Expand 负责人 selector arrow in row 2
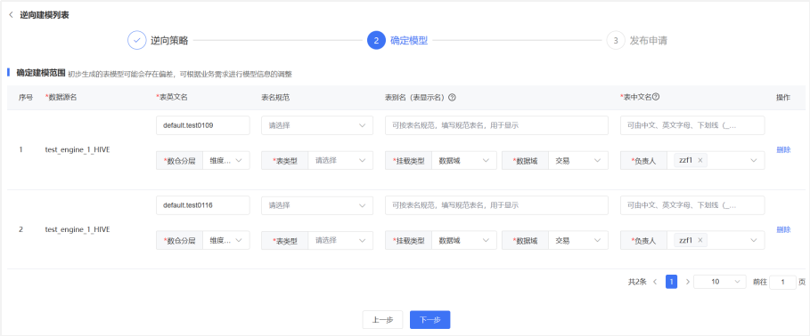This screenshot has height=336, width=810. click(753, 241)
